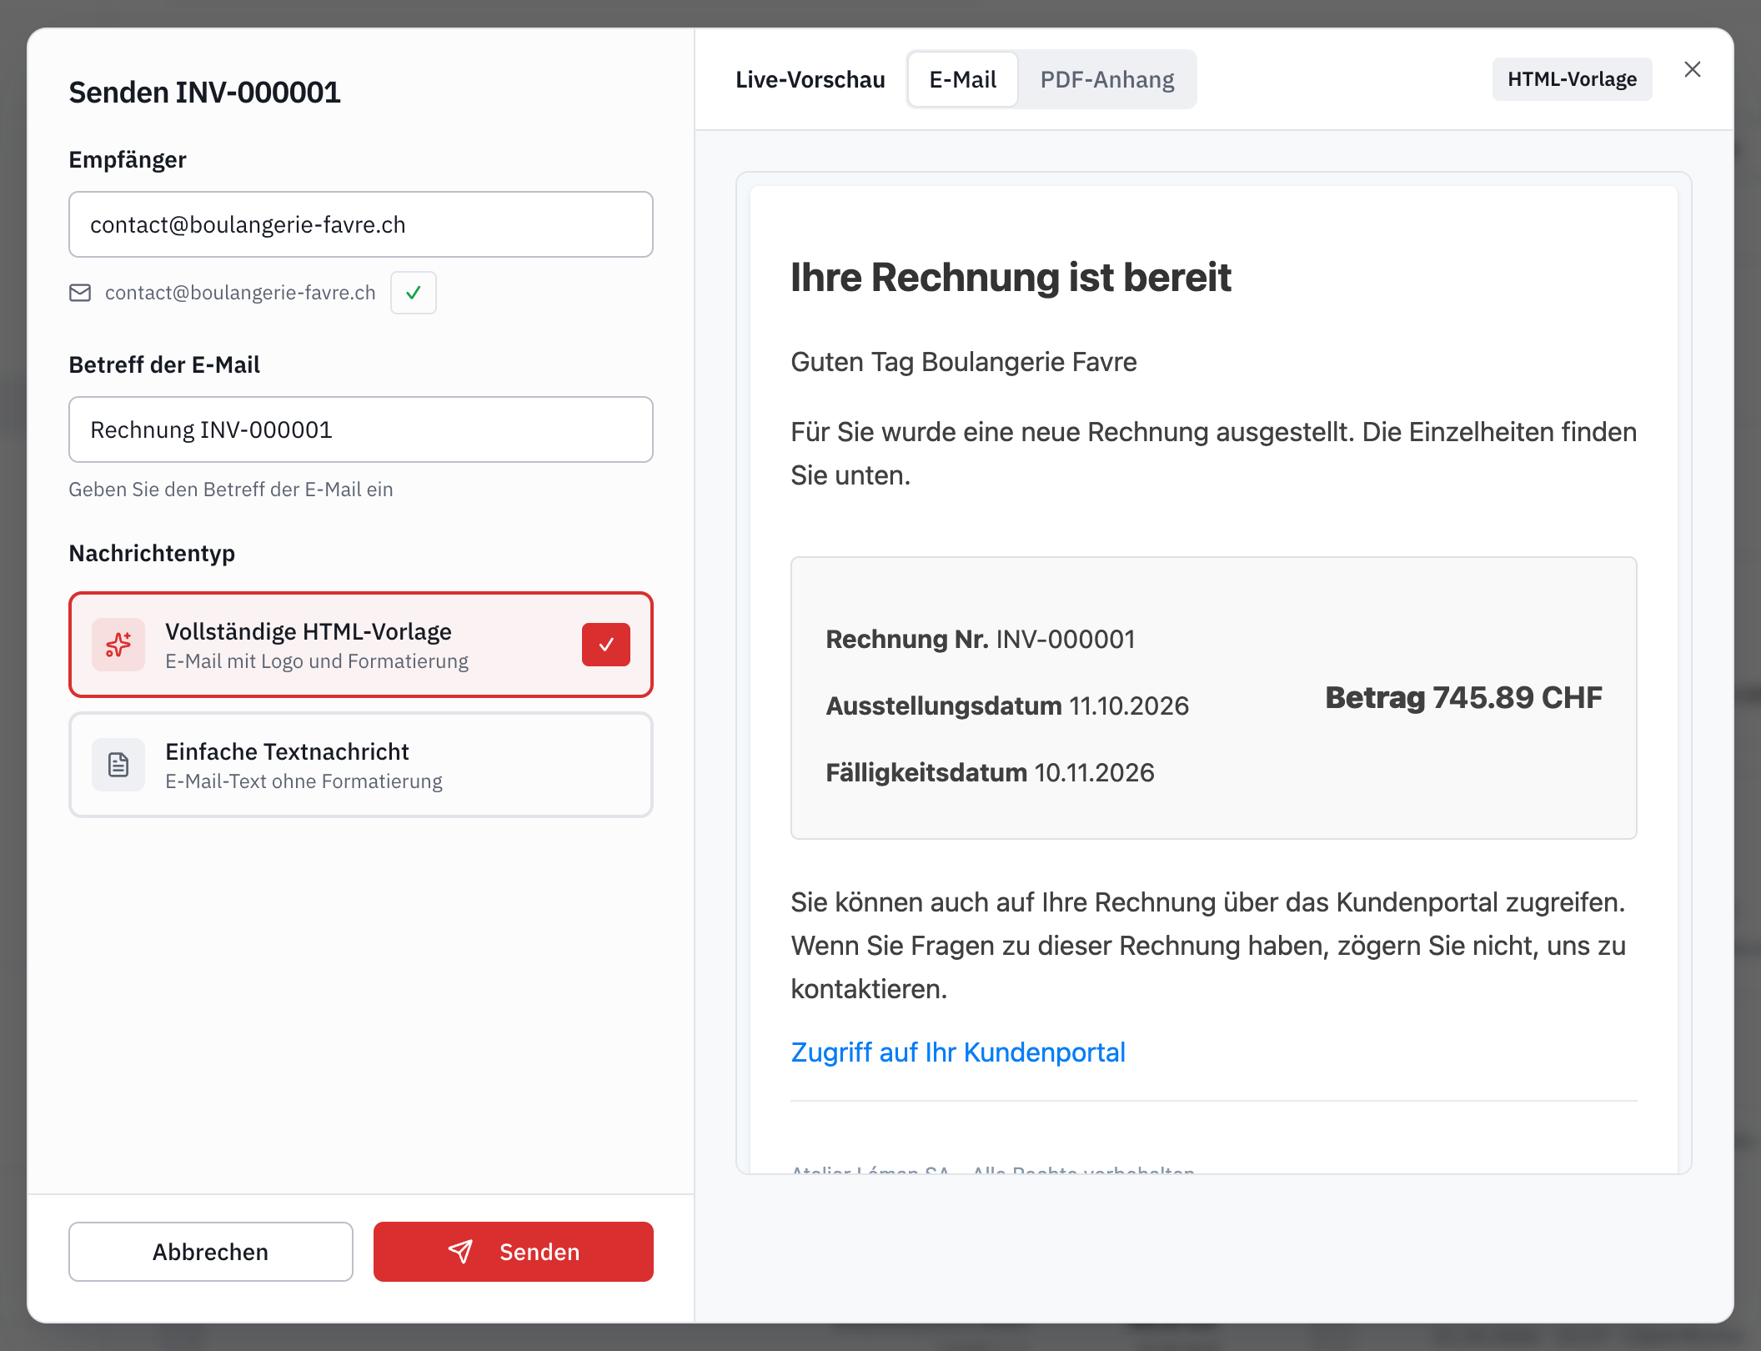Click the Fälligkeitsdatum 10.11.2026 line

[990, 773]
